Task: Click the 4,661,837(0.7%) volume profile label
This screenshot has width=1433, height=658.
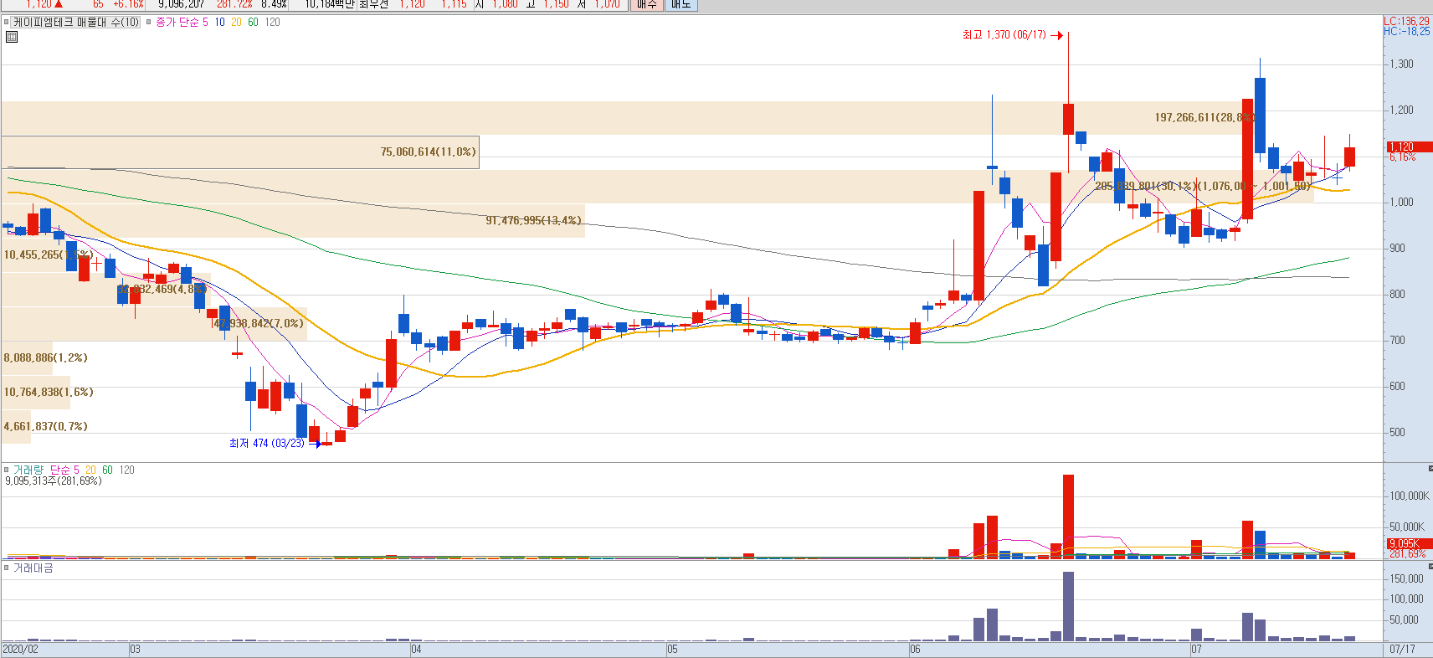Action: [45, 426]
